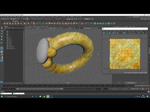The height and width of the screenshot is (112, 150).
Task: Activate the Rotate tool in the toolbox
Action: coord(2,40)
